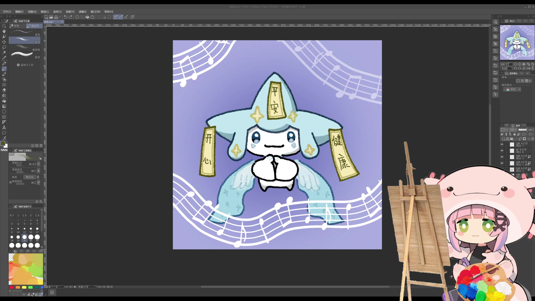Select the Gradient tool
The height and width of the screenshot is (301, 535).
(x=4, y=106)
